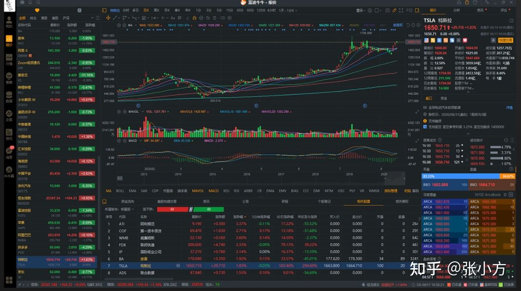521x291 pixels.
Task: Toggle the RSI indicator at chart bottom
Action: pos(237,191)
